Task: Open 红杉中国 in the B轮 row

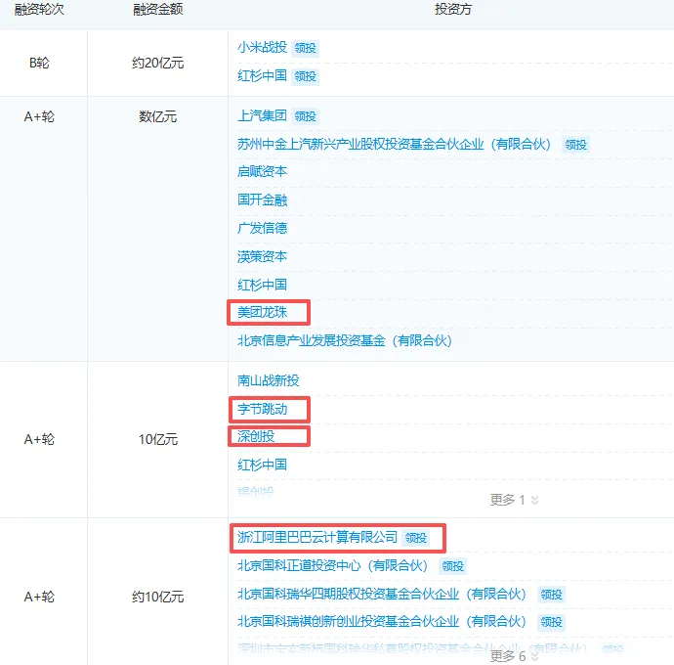Action: coord(262,75)
